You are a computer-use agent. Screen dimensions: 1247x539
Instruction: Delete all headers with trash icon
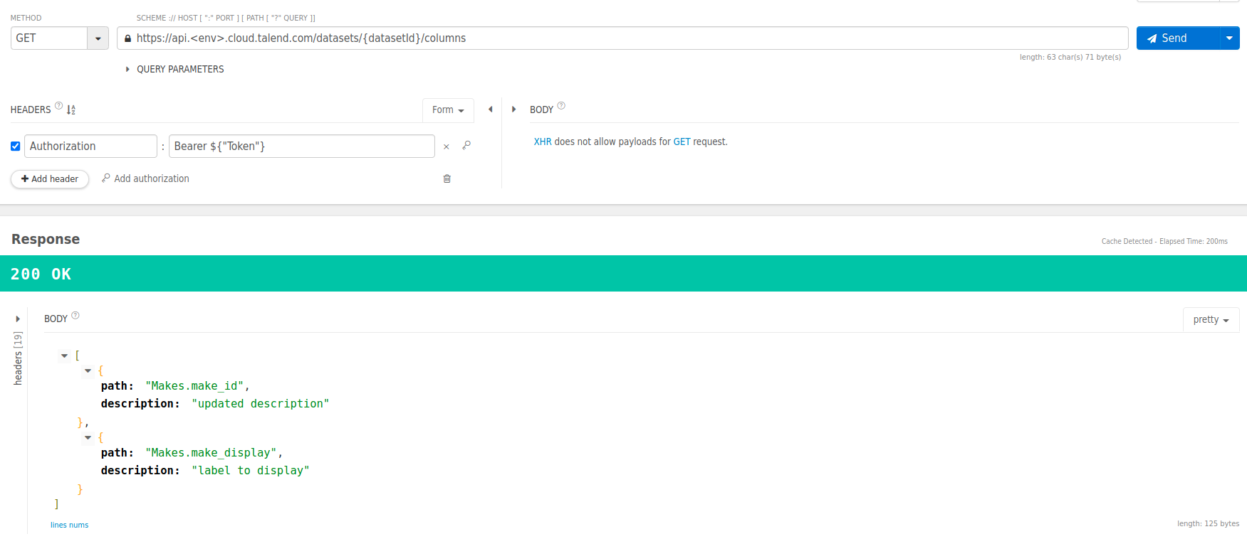(447, 178)
